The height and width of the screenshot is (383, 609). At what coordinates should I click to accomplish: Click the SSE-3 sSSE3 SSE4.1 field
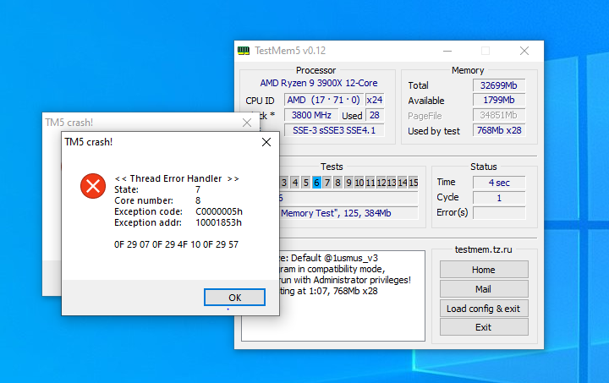(334, 130)
